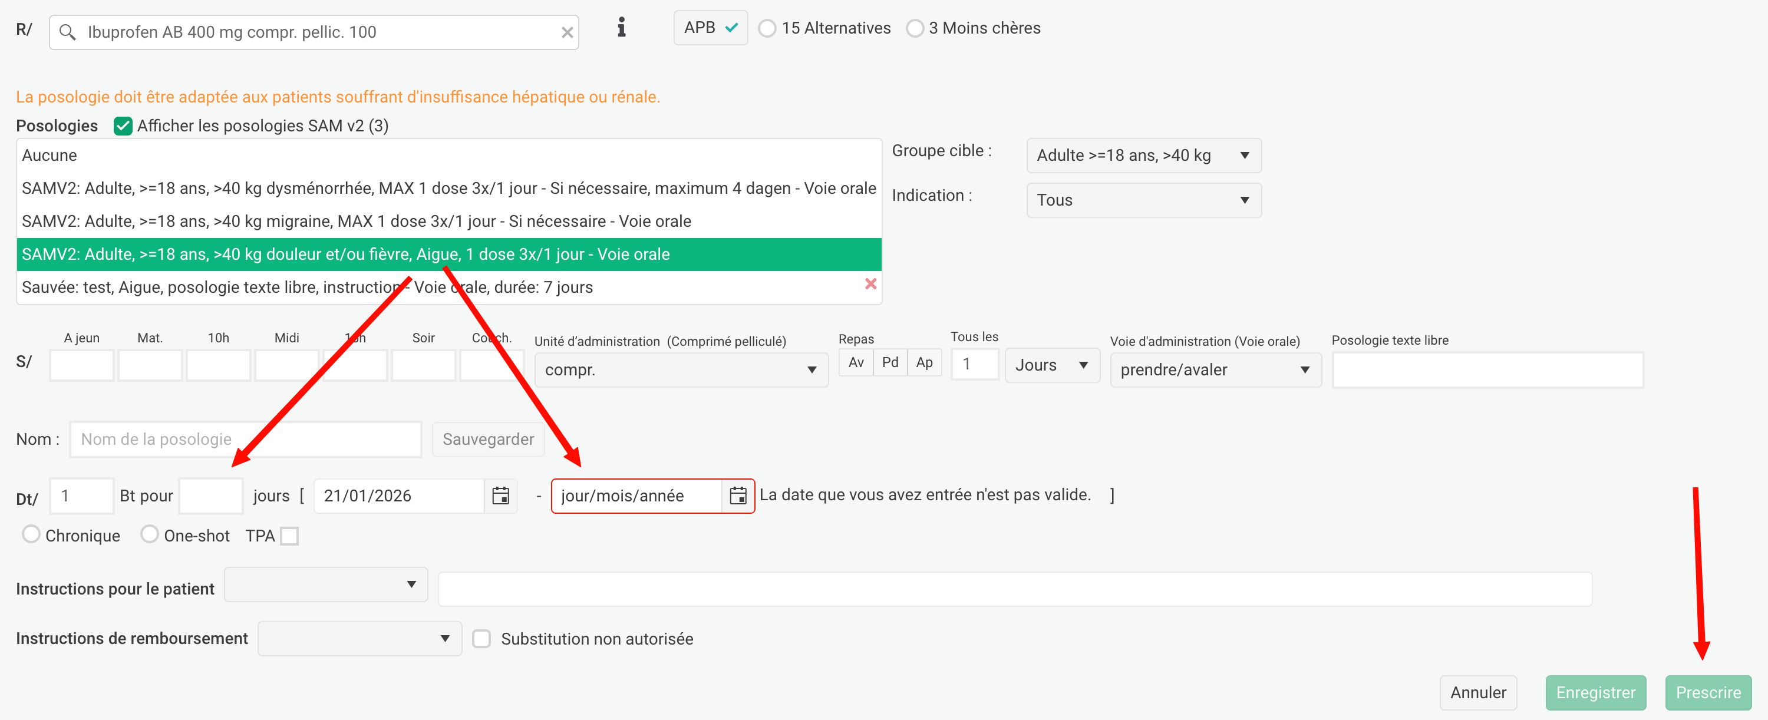The width and height of the screenshot is (1768, 720).
Task: Select the 3 Moins chères option
Action: (x=914, y=28)
